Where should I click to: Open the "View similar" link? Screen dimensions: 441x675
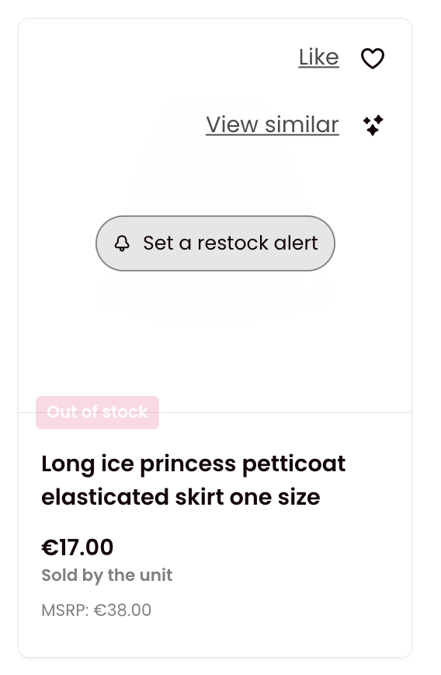[x=273, y=125]
